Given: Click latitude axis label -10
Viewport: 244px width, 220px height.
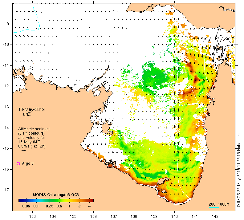Looking at the screenshot, I should 6,45.
